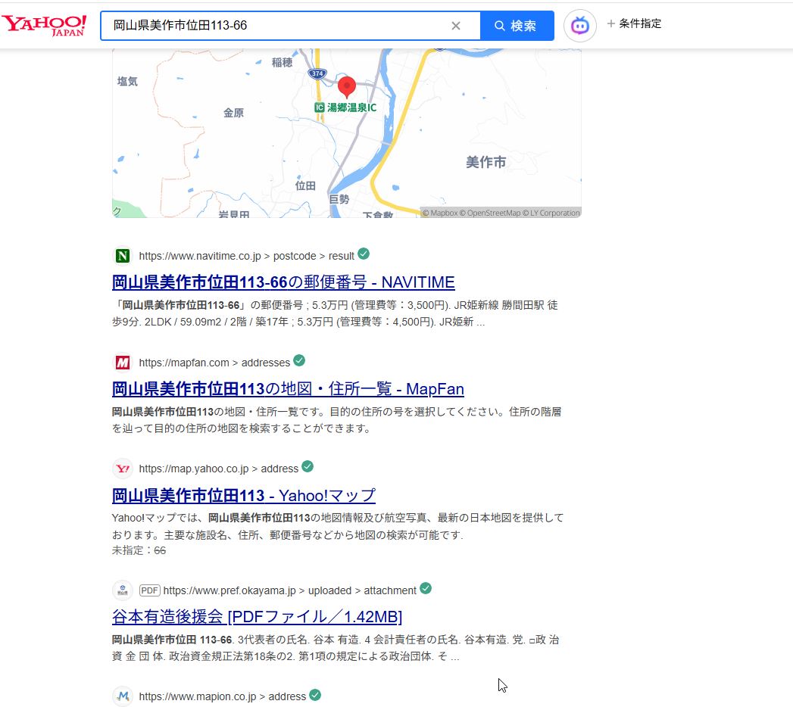Click the red map location pin

pyautogui.click(x=347, y=87)
